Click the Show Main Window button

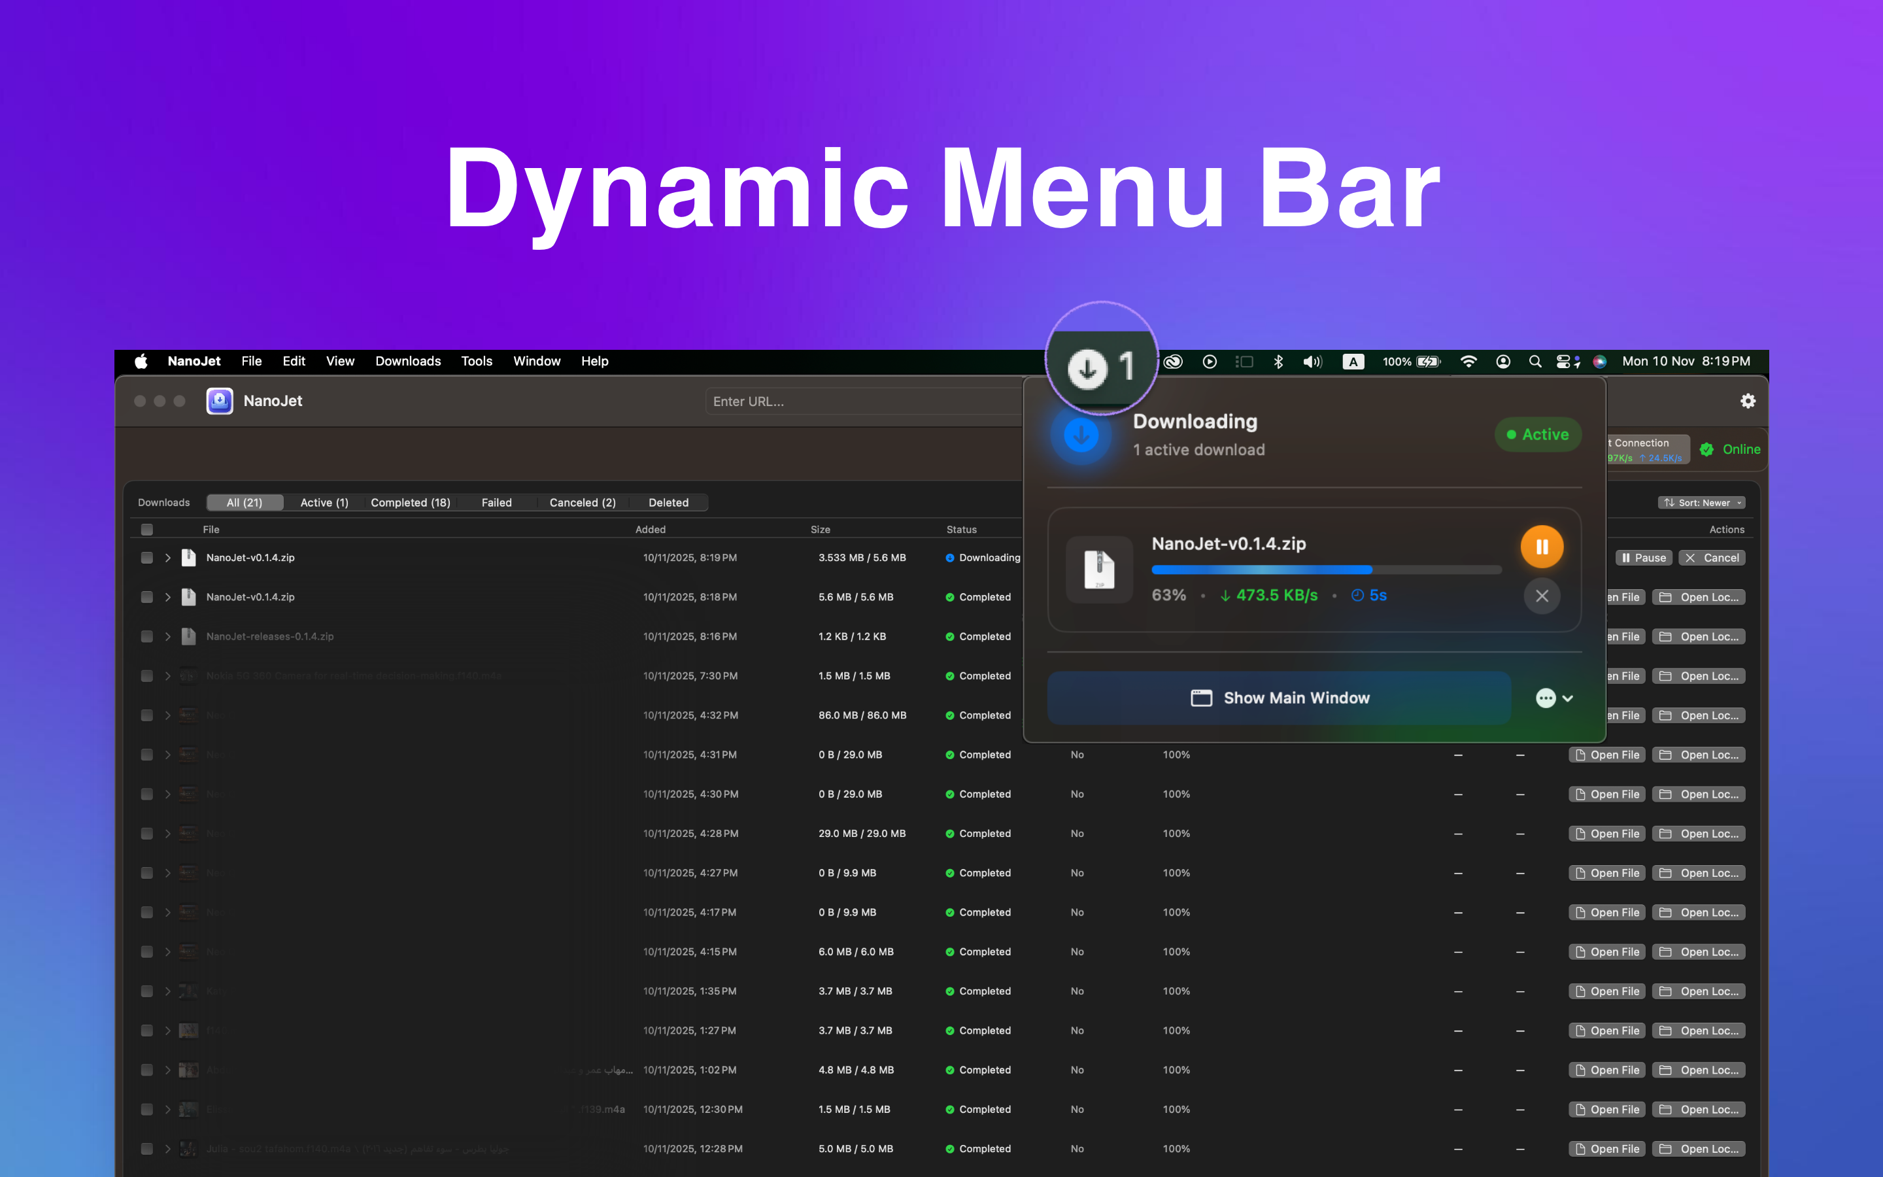(x=1279, y=698)
